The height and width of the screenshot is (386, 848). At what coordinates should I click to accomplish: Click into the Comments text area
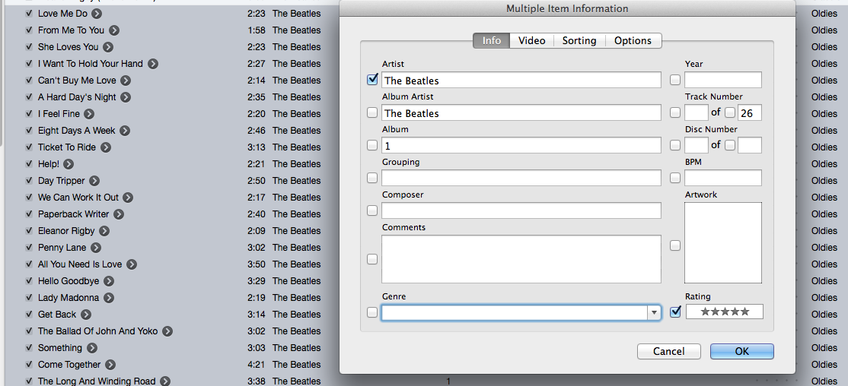coord(521,258)
